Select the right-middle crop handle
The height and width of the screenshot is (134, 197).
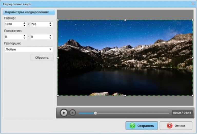(193, 58)
